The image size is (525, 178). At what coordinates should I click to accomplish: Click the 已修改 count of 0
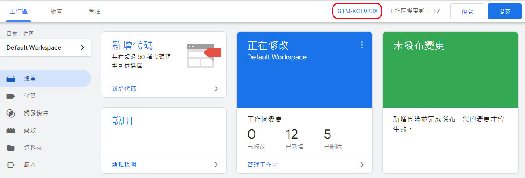tap(251, 134)
